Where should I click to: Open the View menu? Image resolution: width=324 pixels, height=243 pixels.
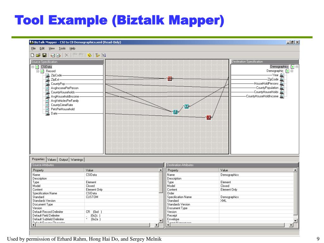[x=52, y=48]
